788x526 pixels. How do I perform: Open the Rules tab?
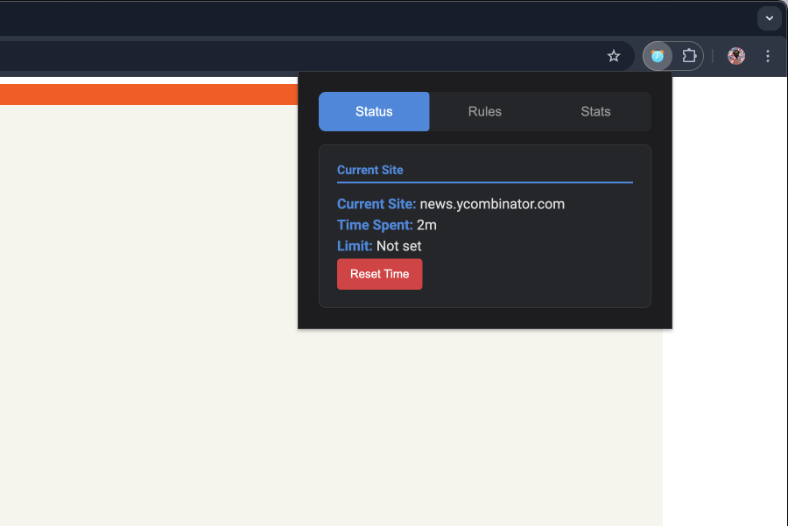485,111
